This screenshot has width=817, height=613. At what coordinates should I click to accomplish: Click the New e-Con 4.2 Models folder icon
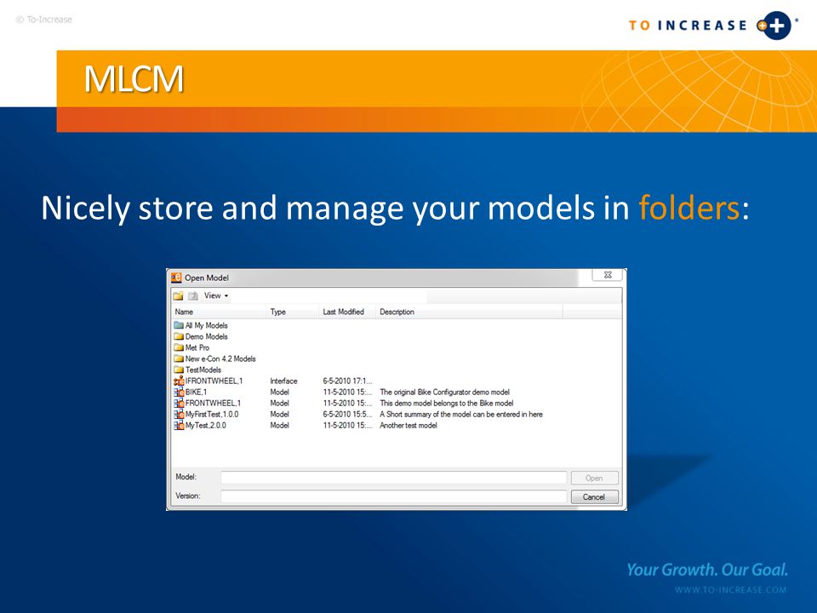[x=179, y=358]
